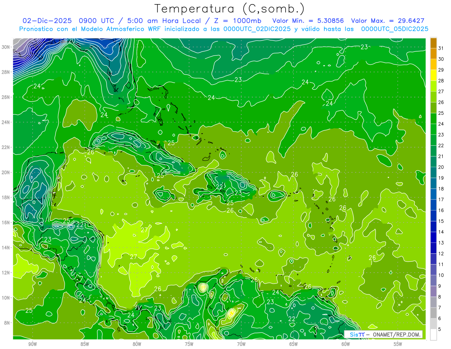Select the Valor Min. = 5.30856 text
451x349 pixels.
coord(308,21)
